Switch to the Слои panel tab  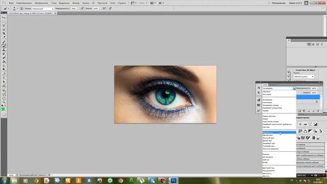[265, 85]
